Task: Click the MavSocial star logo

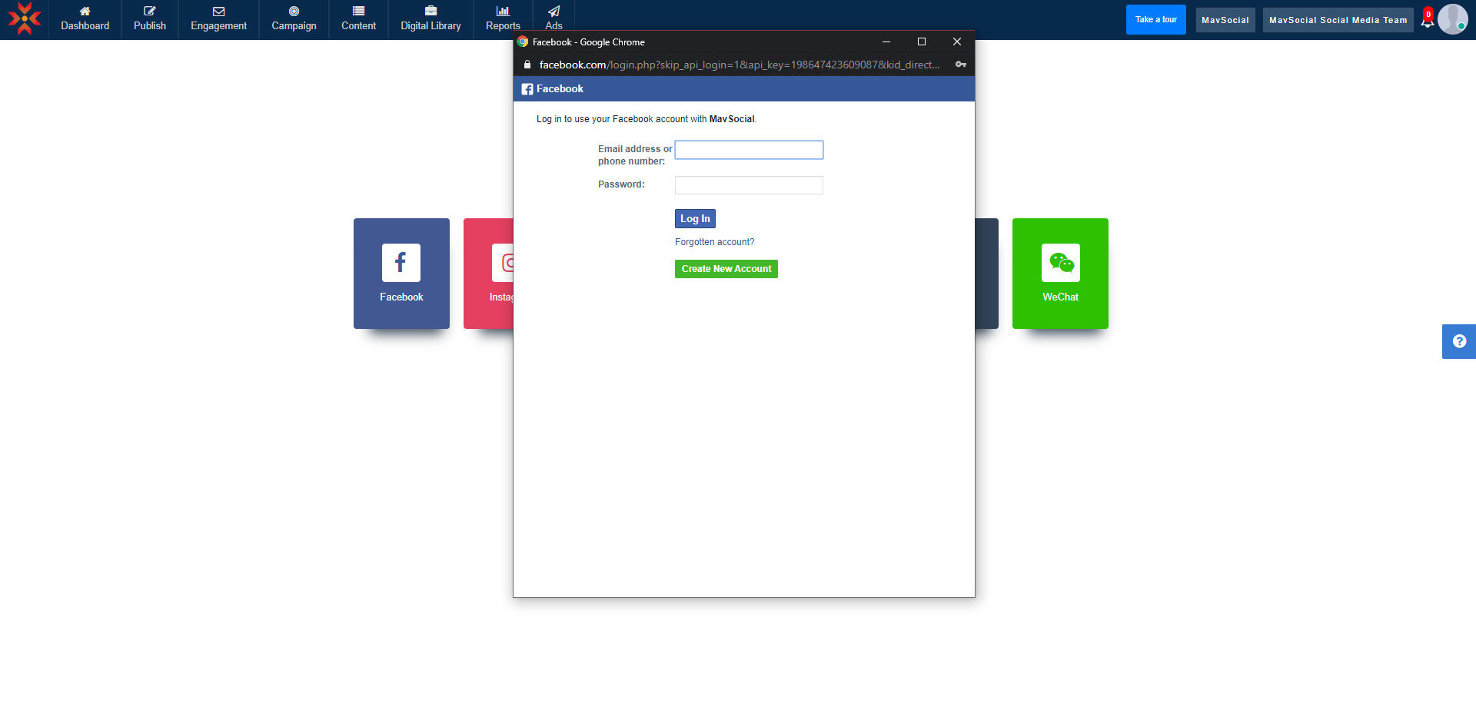Action: click(x=25, y=18)
